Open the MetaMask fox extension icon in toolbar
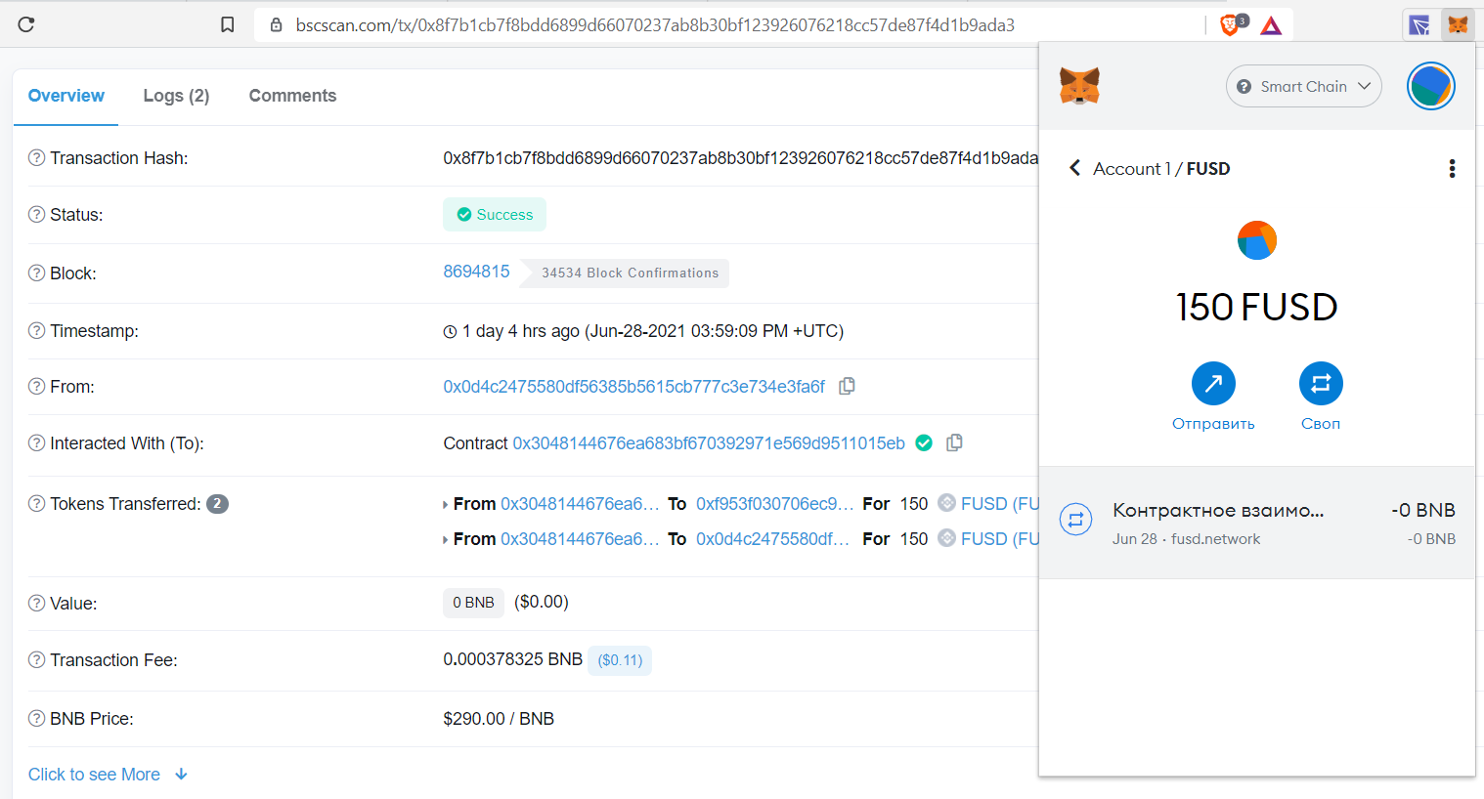The image size is (1484, 799). tap(1458, 24)
